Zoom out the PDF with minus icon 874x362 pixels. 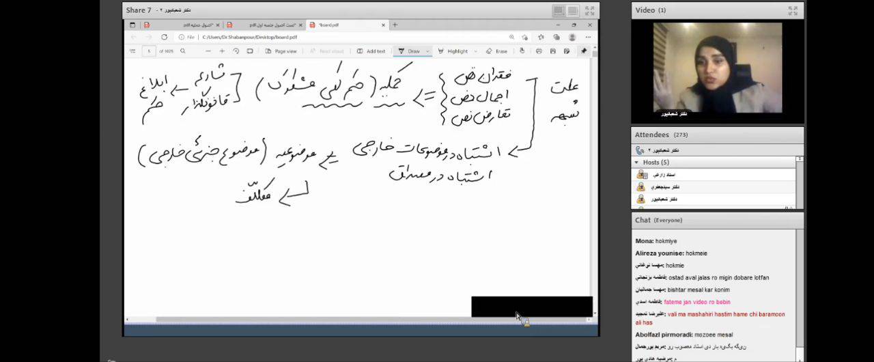click(208, 51)
